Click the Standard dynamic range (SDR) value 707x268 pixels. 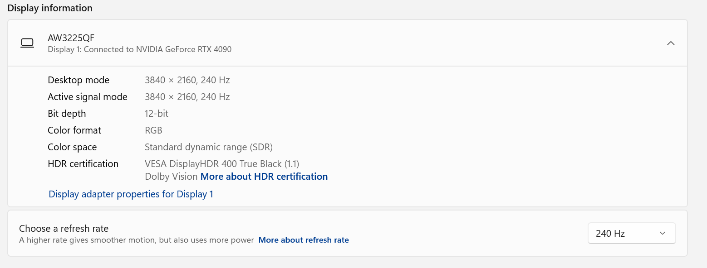tap(208, 147)
